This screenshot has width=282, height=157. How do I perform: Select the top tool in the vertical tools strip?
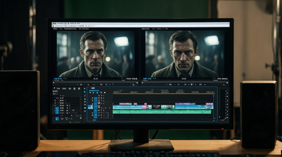pyautogui.click(x=85, y=89)
